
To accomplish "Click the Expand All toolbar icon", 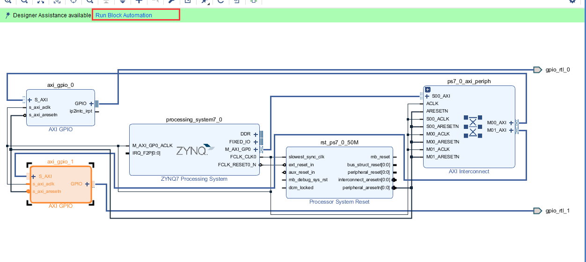I will click(123, 1).
